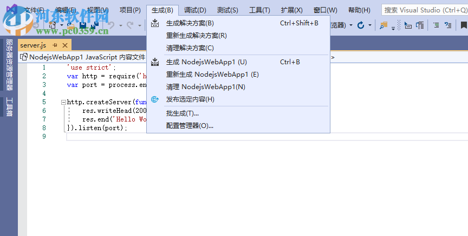Click the }).listen(port); code line
This screenshot has width=468, height=236.
coord(97,128)
